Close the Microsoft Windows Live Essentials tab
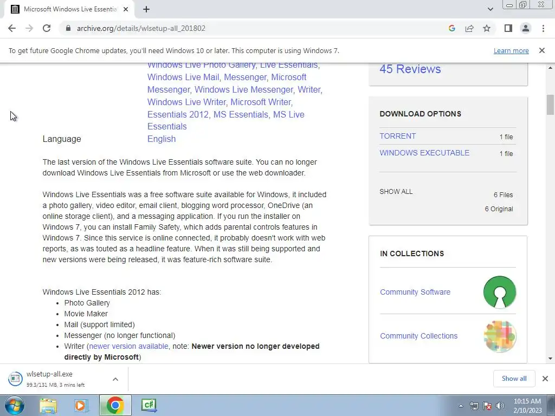 [x=126, y=10]
